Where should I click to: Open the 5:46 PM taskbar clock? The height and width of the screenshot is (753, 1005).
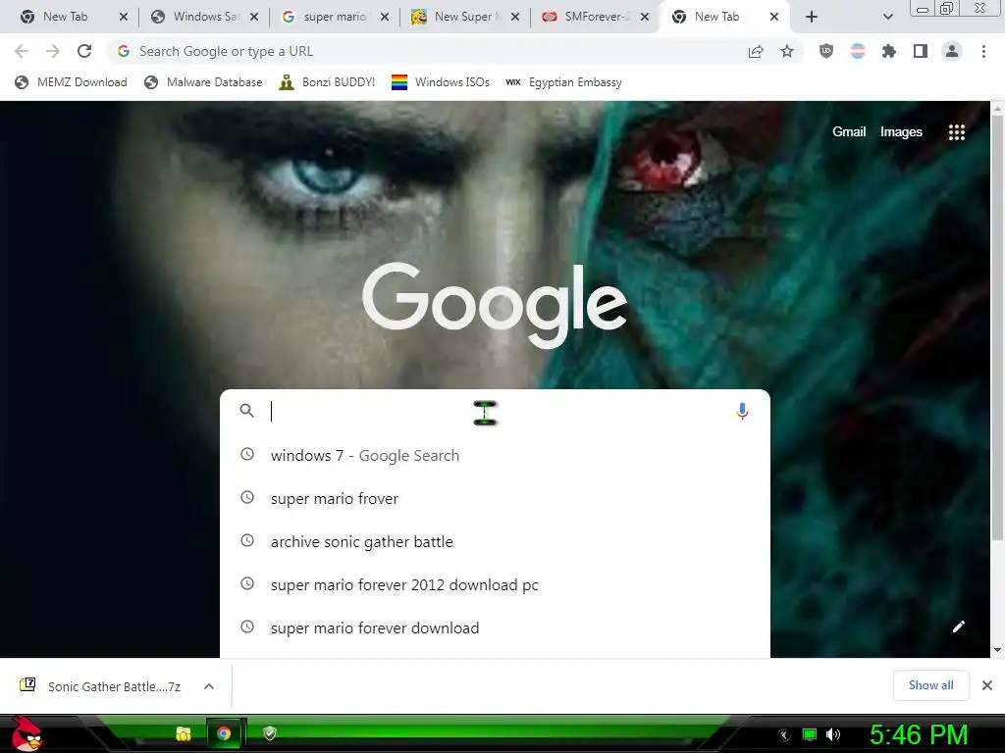(919, 734)
